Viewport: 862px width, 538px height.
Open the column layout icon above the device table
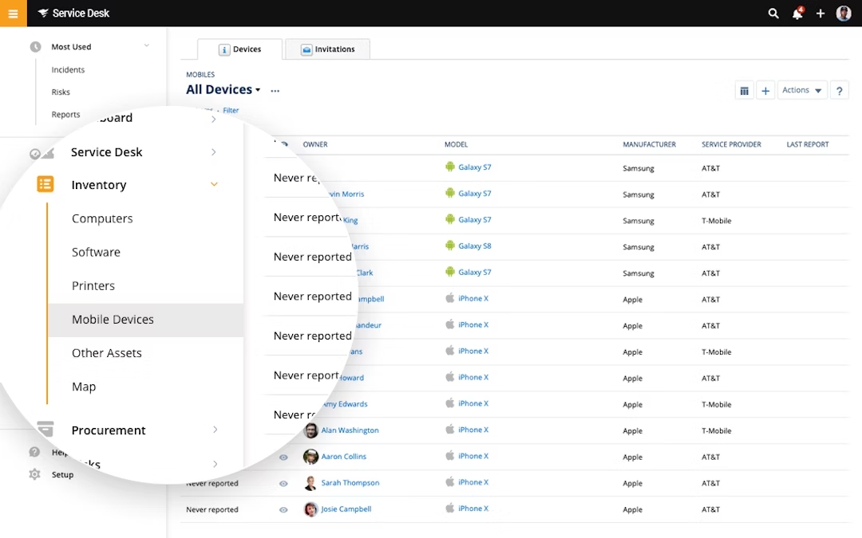point(744,89)
